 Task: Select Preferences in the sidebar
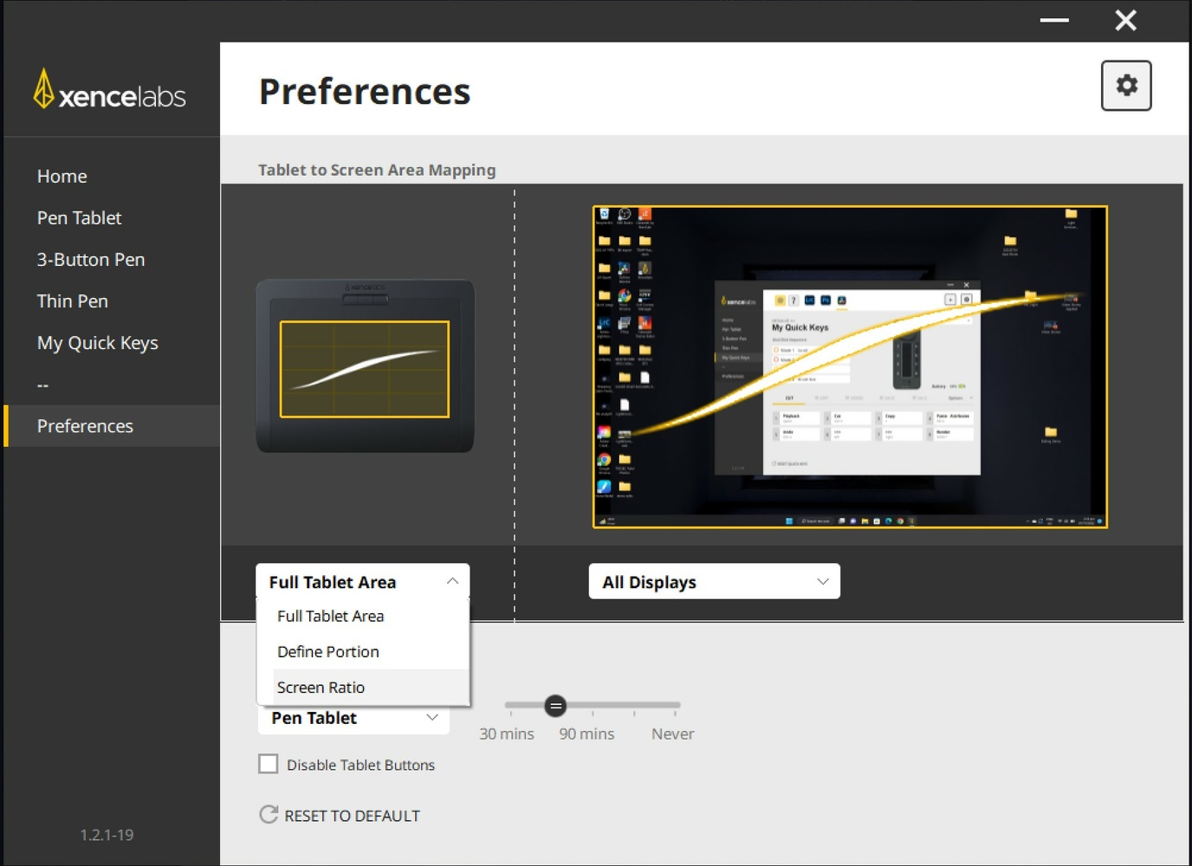point(112,426)
